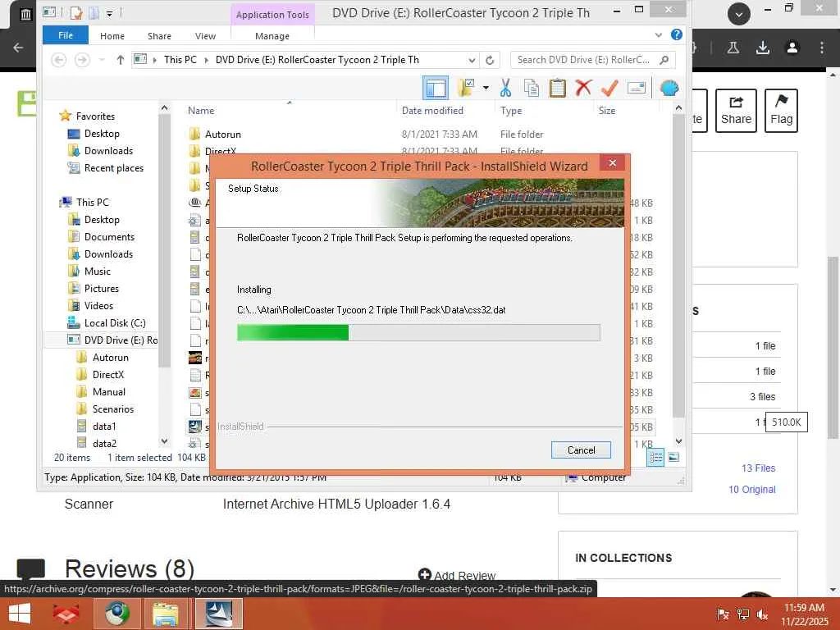The height and width of the screenshot is (630, 840).
Task: Go up one folder level
Action: click(120, 60)
